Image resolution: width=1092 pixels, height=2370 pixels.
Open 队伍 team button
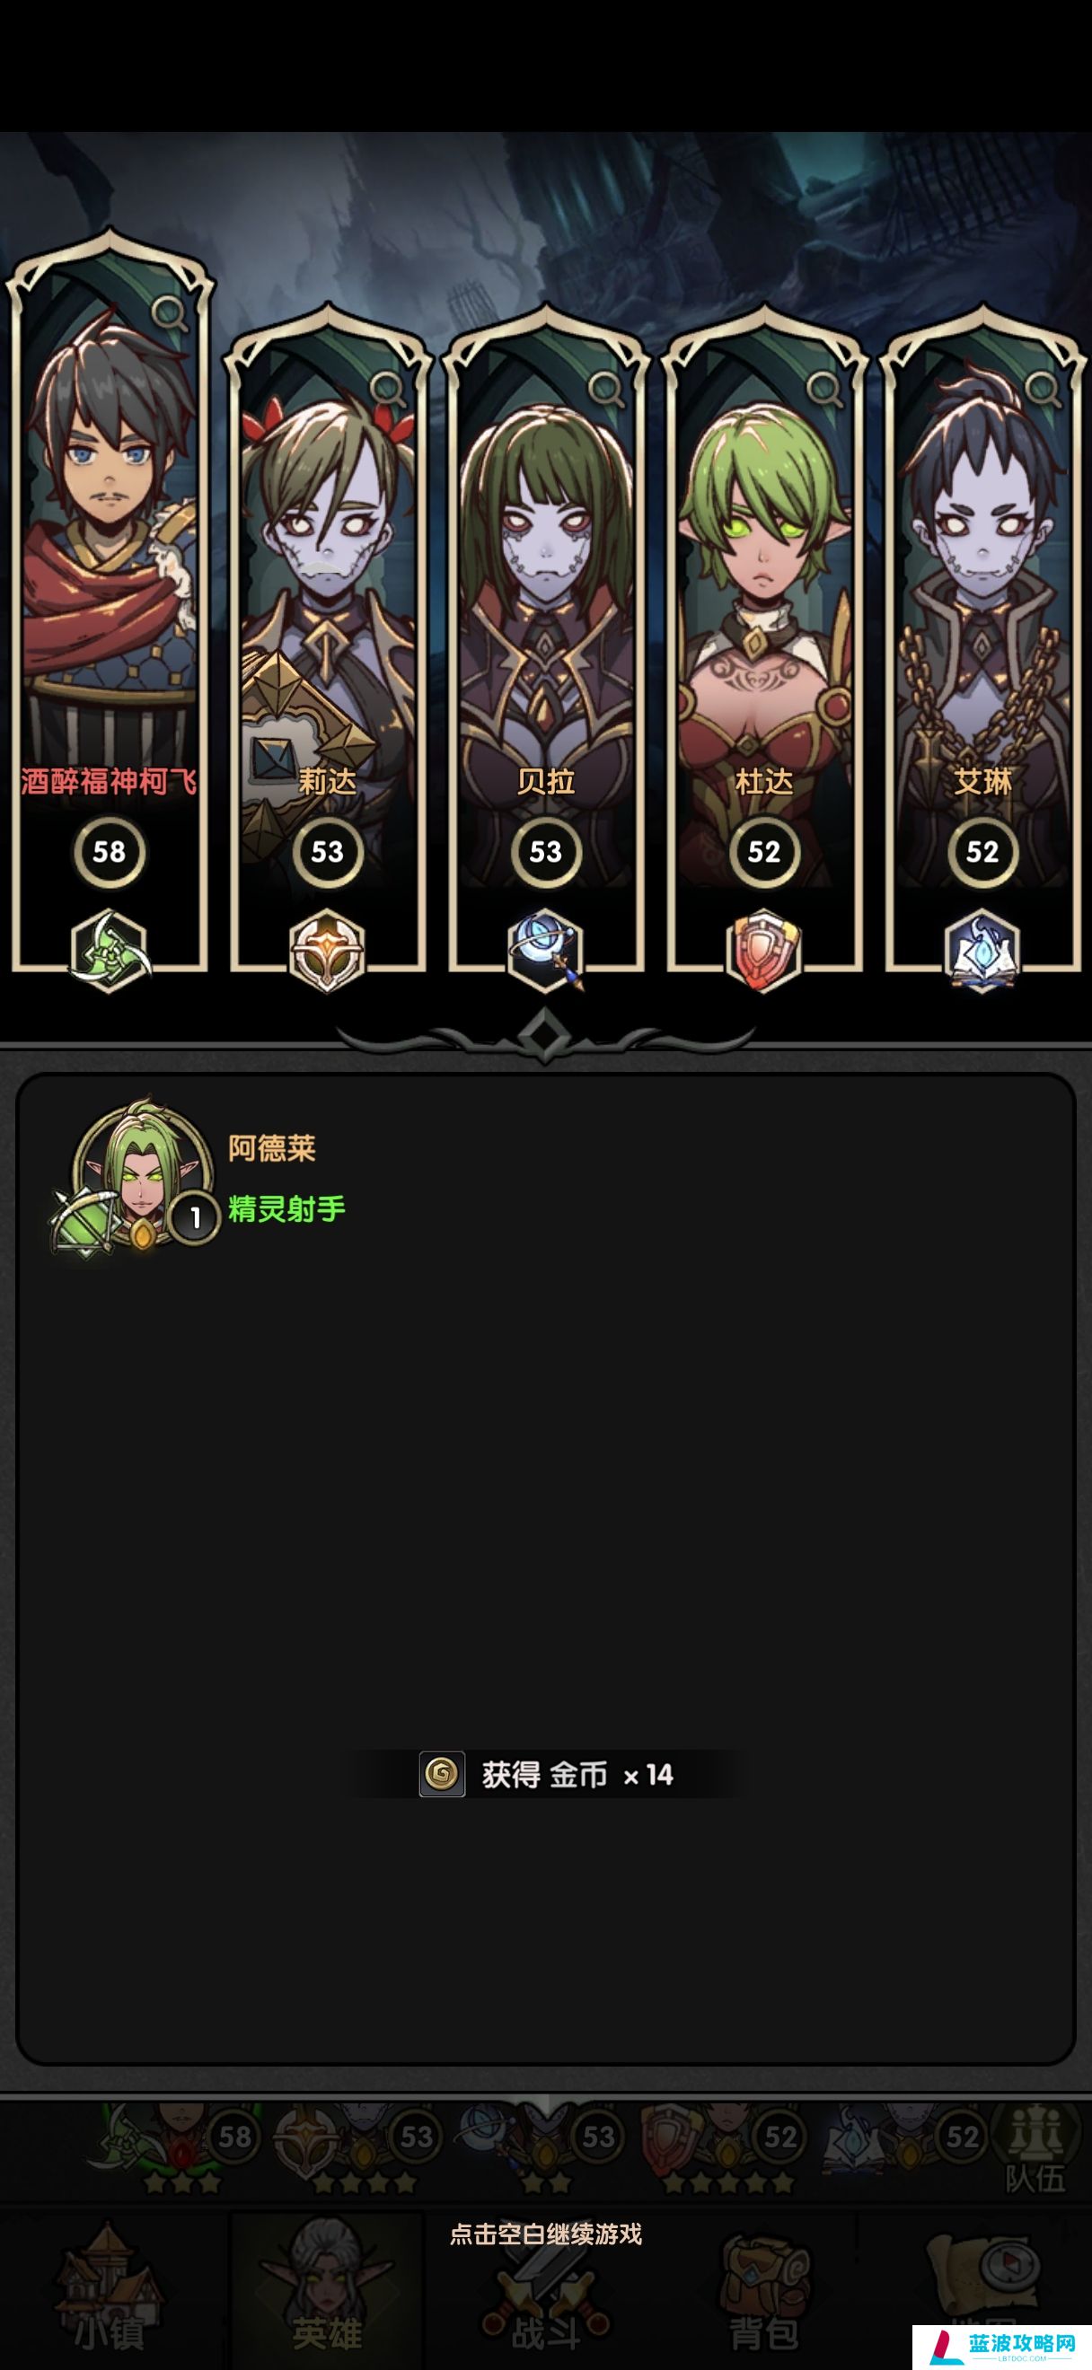coord(1036,2150)
